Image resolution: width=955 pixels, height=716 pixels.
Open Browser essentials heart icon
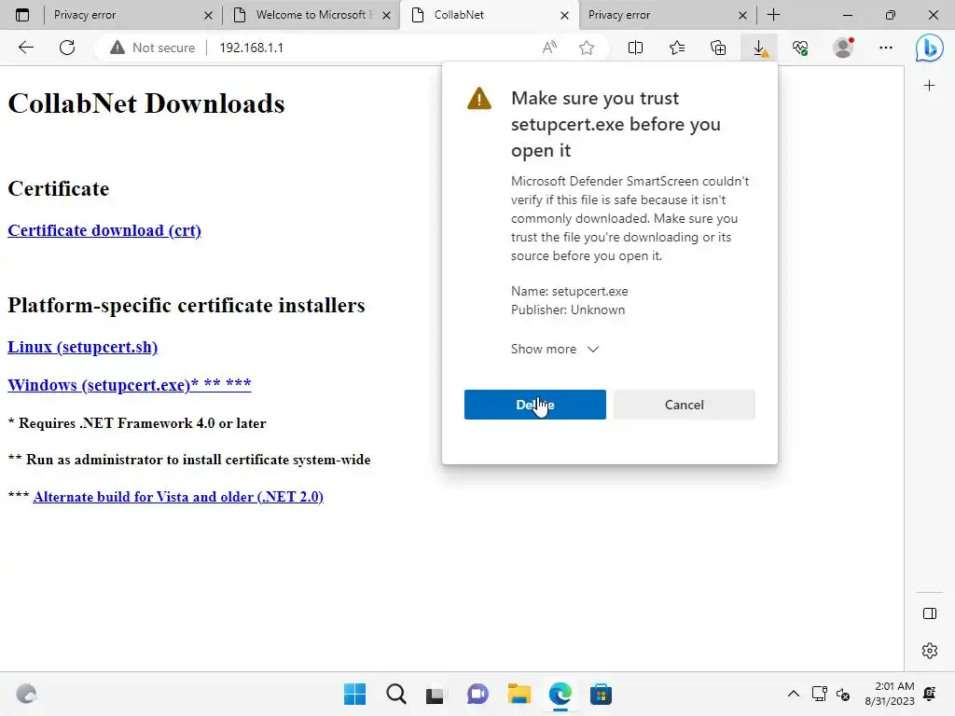tap(800, 48)
